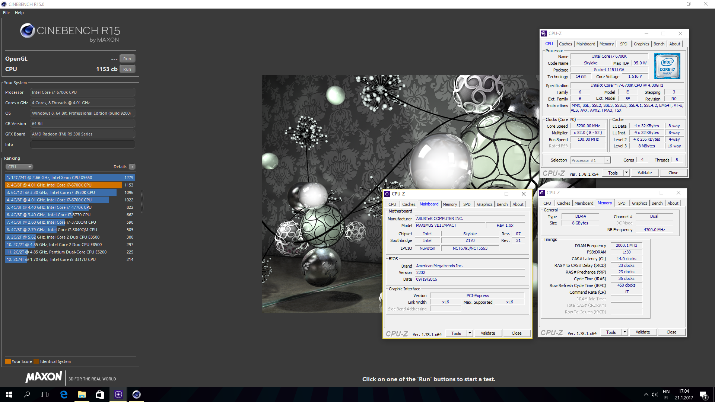Open SPD tab in top CPU-Z window
Viewport: 715px width, 402px height.
click(623, 44)
